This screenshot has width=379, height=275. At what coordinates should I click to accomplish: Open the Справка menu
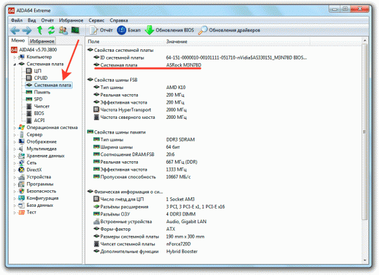pos(119,20)
